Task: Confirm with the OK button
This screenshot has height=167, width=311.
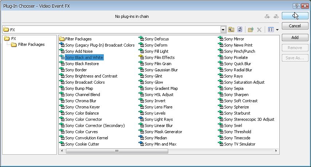Action: 295,16
